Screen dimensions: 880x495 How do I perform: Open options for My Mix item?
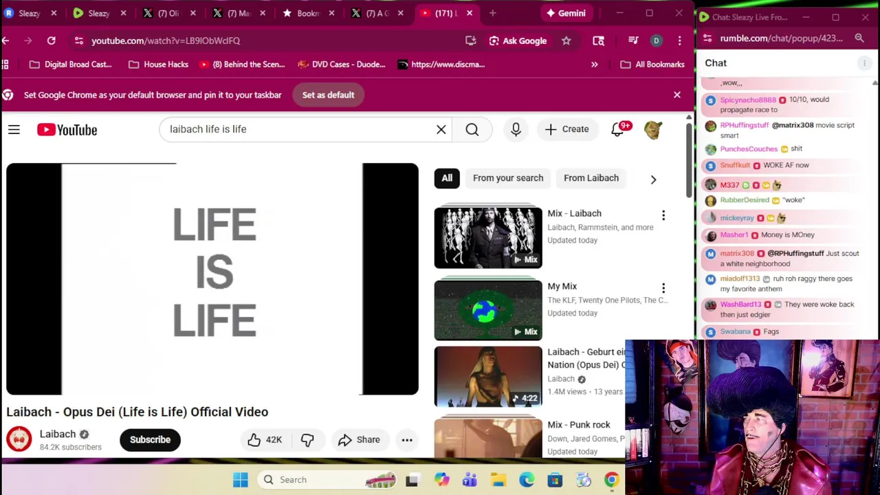tap(663, 288)
